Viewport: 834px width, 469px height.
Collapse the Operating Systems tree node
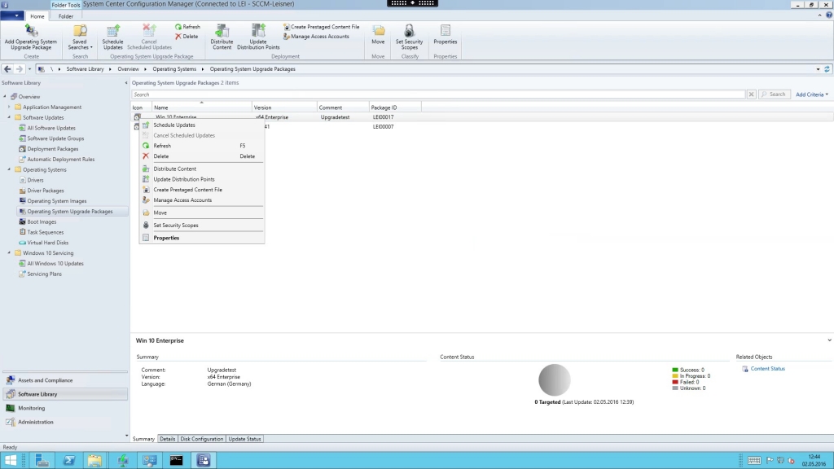(9, 169)
